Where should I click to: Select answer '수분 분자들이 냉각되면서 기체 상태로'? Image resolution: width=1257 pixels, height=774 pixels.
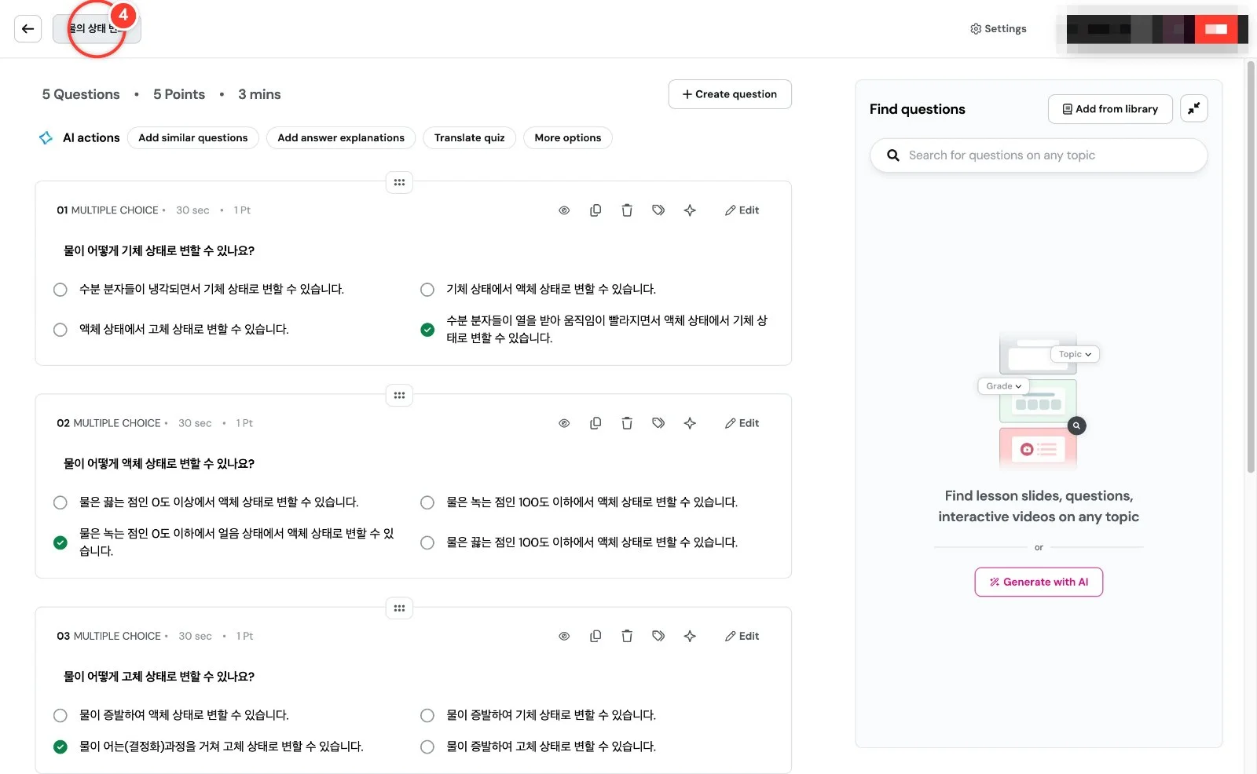click(60, 290)
